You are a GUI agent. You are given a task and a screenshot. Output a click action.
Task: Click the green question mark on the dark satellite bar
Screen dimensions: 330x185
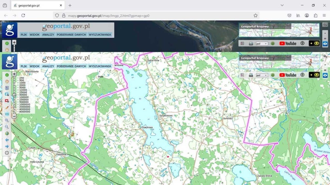[x=273, y=43]
